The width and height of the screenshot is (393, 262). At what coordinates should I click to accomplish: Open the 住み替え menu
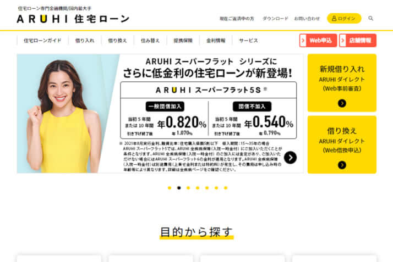(150, 41)
